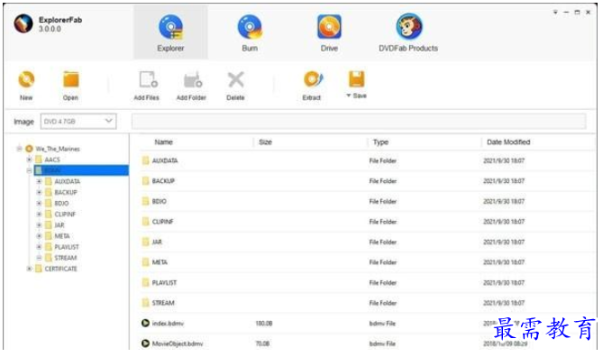The image size is (603, 357).
Task: Expand BACKUP in the tree
Action: point(39,192)
